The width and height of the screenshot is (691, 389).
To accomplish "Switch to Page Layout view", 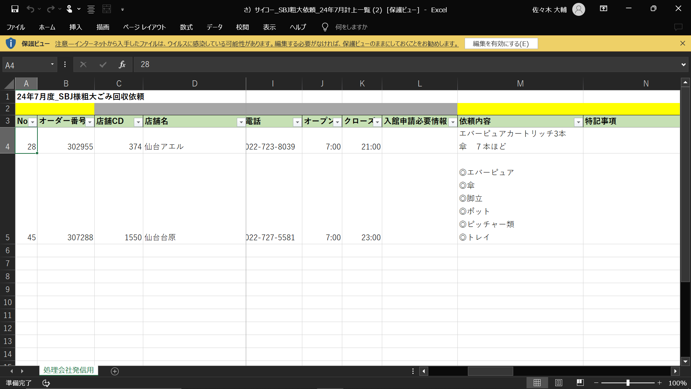I will click(x=559, y=383).
